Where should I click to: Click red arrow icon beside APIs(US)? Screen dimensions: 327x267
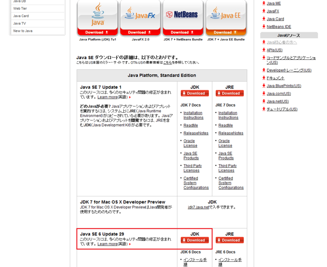tap(264, 50)
